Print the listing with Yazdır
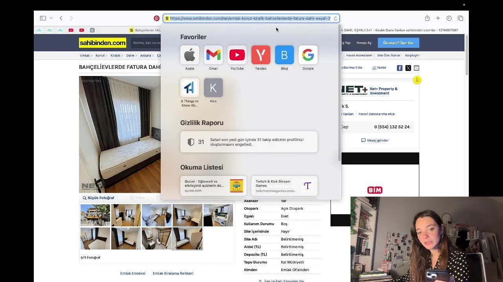 (x=379, y=68)
